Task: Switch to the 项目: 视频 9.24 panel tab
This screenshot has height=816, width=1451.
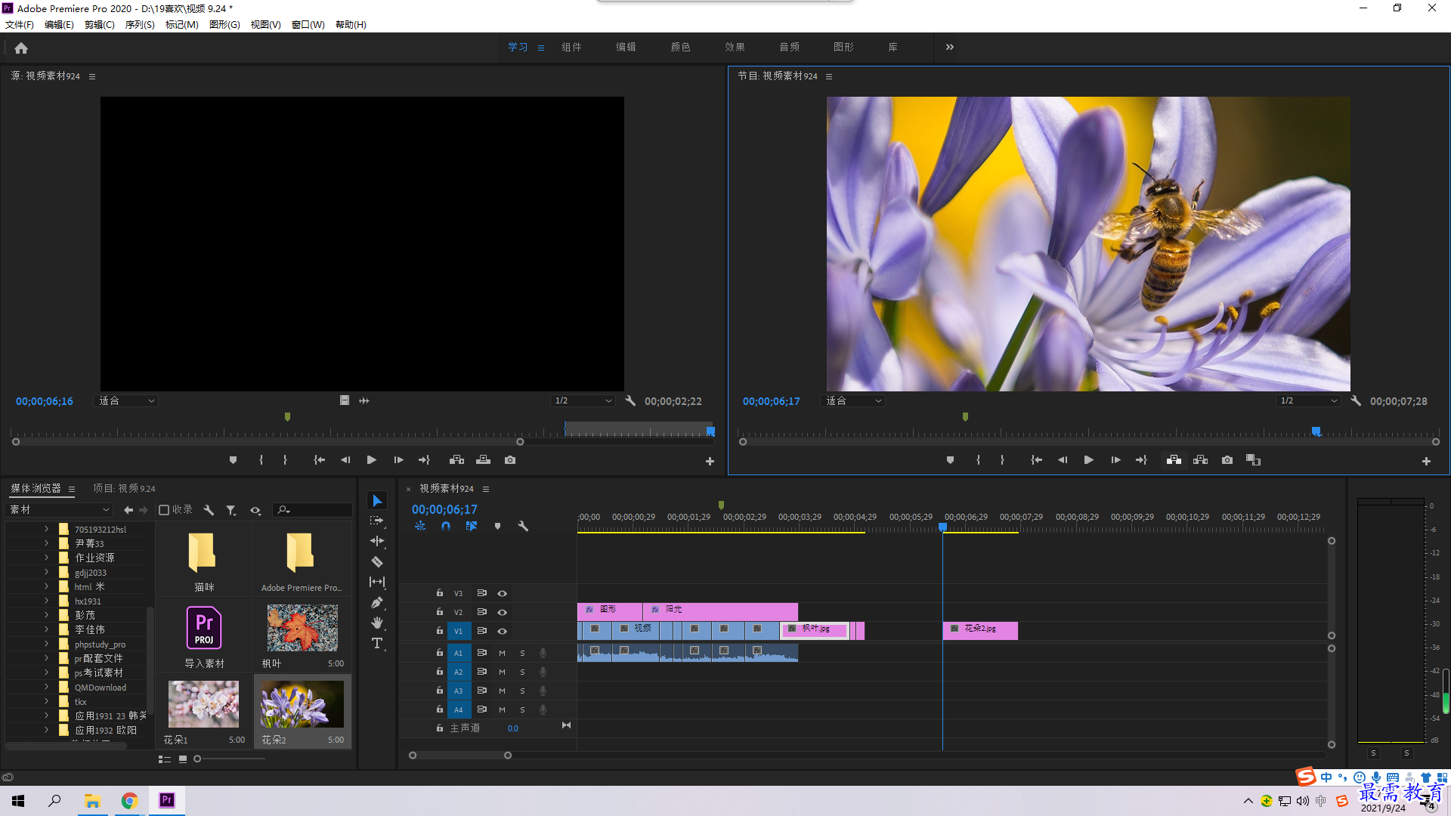Action: coord(124,489)
